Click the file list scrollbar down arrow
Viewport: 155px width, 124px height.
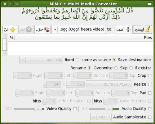5,53
